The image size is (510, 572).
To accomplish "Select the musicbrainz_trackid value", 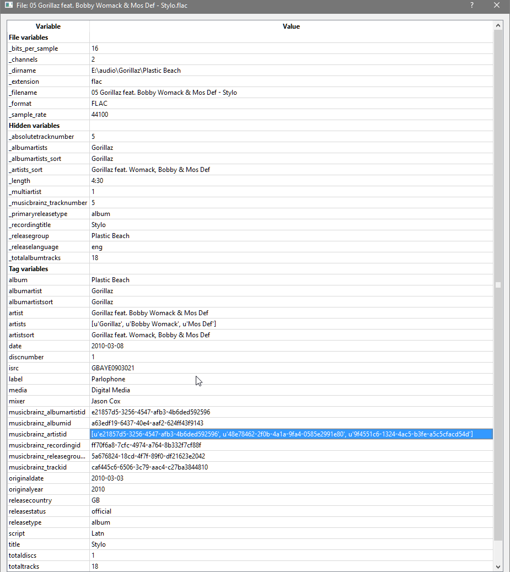I will 149,467.
